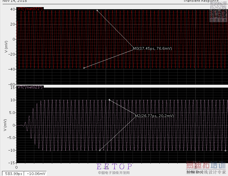Viewport: 228px width, 176px height.
Task: Click the 583.99ps time readout field
Action: click(x=13, y=174)
